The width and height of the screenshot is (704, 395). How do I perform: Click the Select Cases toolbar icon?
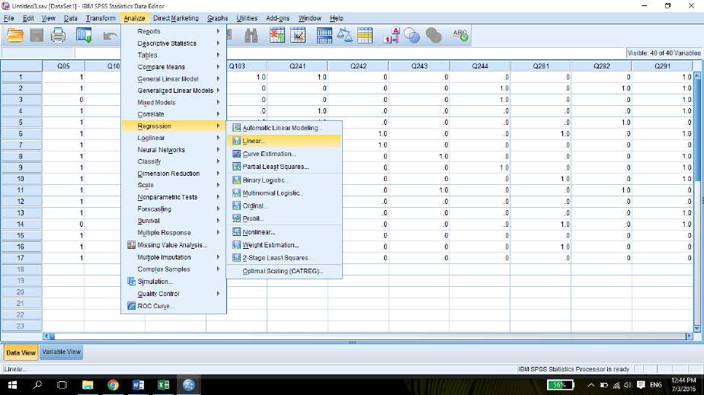(365, 35)
